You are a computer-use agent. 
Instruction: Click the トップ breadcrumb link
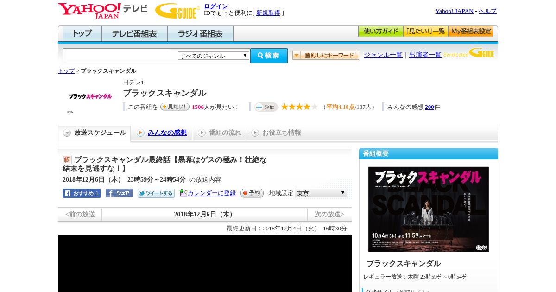[x=66, y=71]
